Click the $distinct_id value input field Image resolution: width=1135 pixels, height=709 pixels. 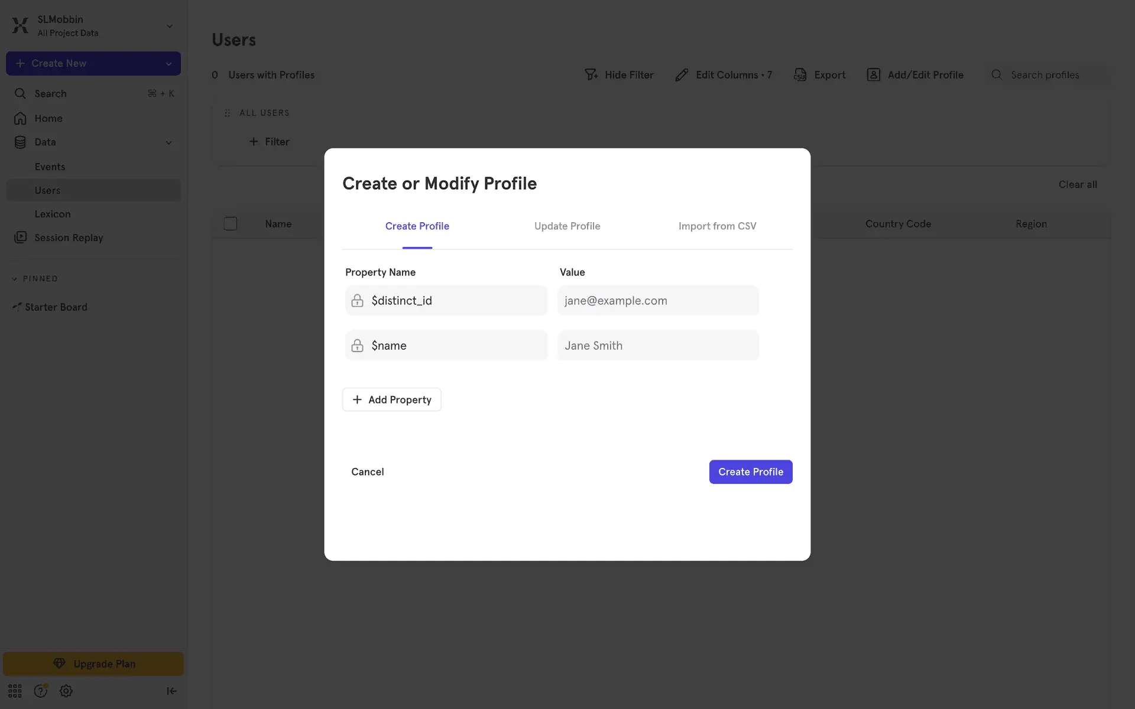pos(658,301)
